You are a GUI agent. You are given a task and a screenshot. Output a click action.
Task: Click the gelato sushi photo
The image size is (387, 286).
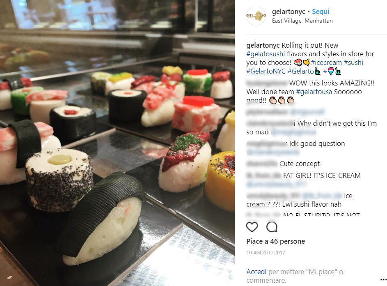click(x=117, y=143)
